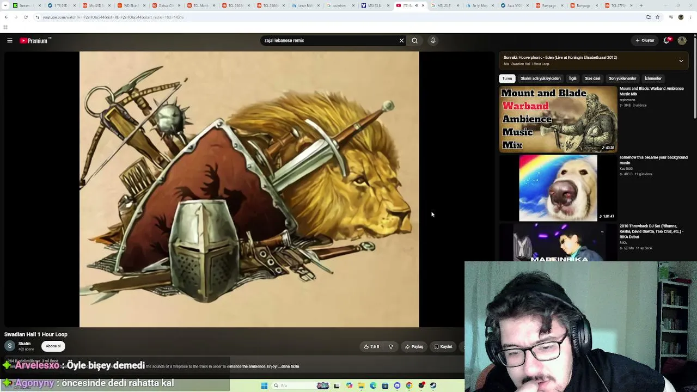
Task: Subscribe using the Abone ol button
Action: 53,346
